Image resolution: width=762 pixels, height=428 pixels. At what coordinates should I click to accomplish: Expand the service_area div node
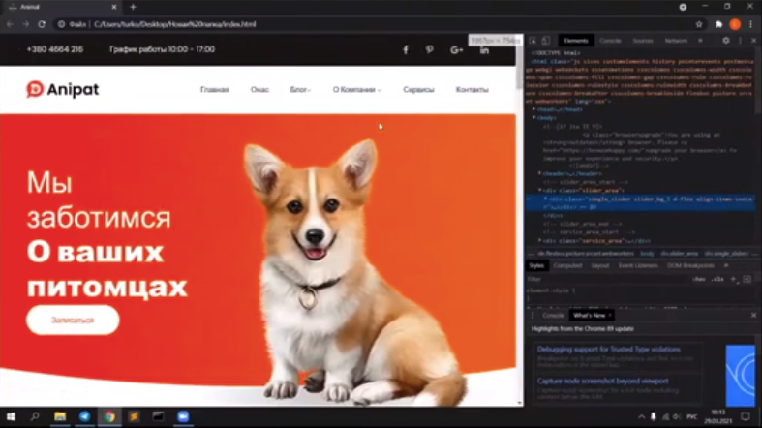(540, 241)
